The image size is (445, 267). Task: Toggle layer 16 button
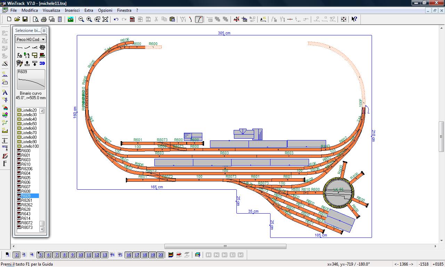pyautogui.click(x=128, y=255)
